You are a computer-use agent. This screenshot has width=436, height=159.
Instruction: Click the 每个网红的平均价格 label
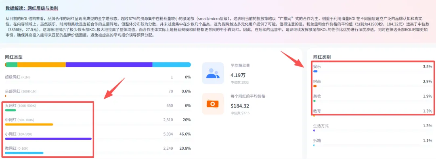(248, 96)
